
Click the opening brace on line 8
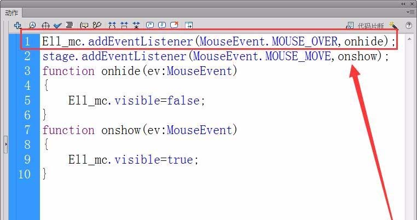tap(47, 144)
